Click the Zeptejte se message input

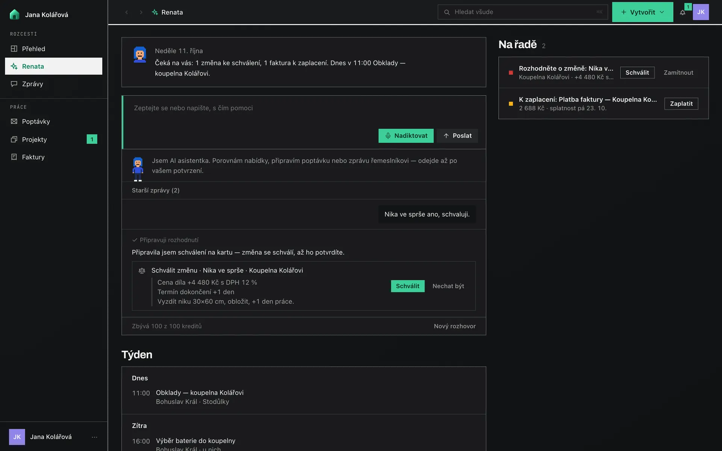(x=304, y=108)
